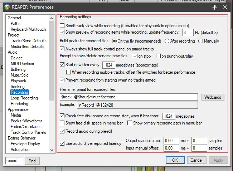This screenshot has width=233, height=171.
Task: Open MIDI Devices preferences
Action: point(22,64)
